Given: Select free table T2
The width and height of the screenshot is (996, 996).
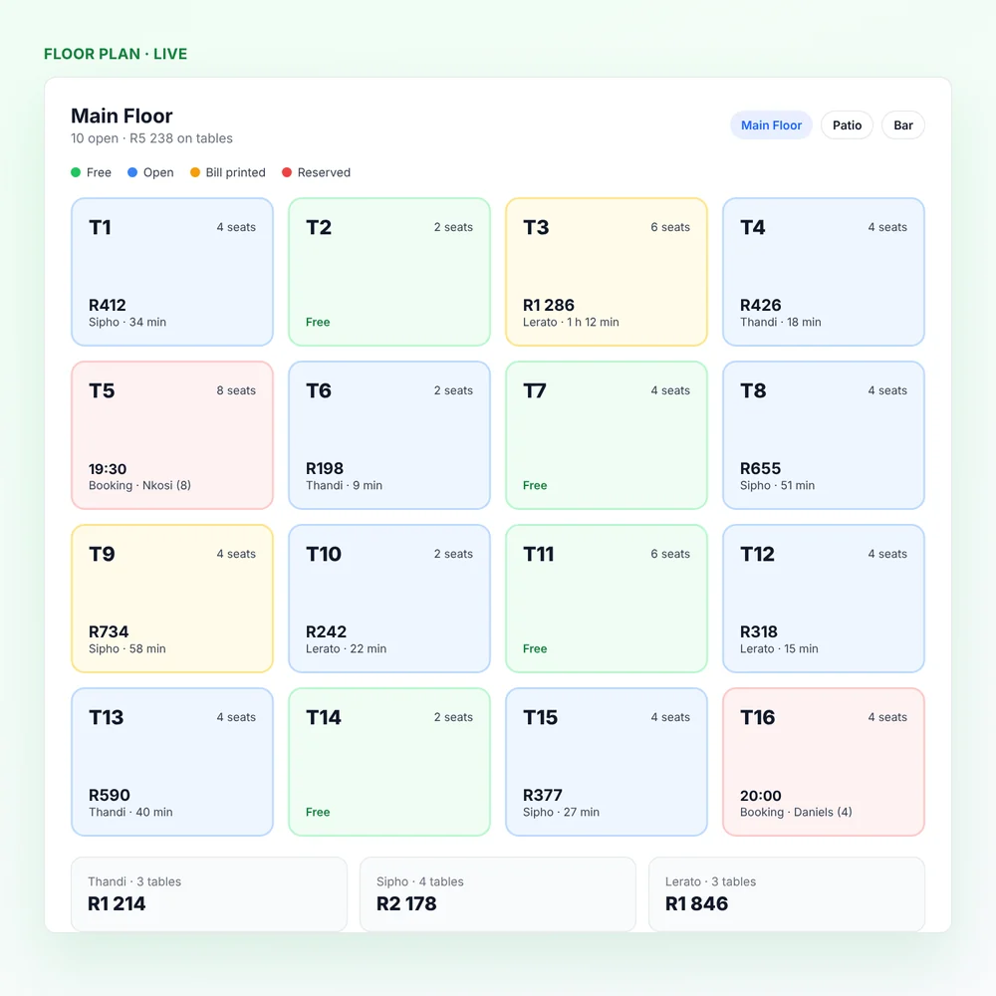Looking at the screenshot, I should [389, 272].
